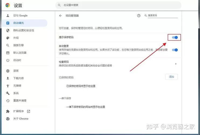Click the 提示保存密码 label
Image resolution: width=200 pixels, height=135 pixels.
click(x=66, y=37)
